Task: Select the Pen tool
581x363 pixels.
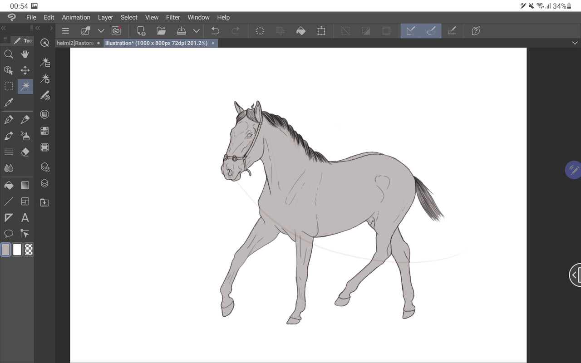Action: point(9,120)
